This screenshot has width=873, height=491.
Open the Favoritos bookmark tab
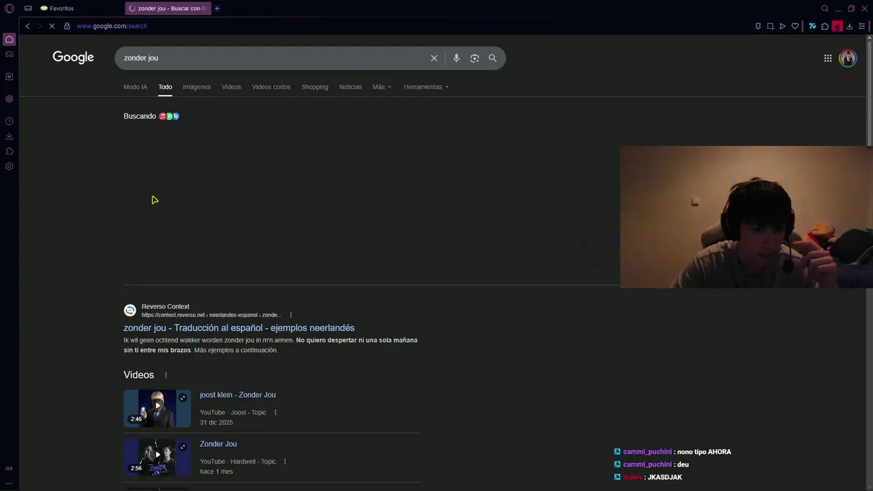pos(57,8)
